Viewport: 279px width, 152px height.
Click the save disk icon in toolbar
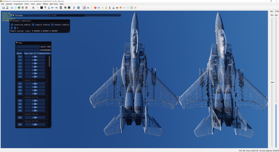[x=3, y=8]
